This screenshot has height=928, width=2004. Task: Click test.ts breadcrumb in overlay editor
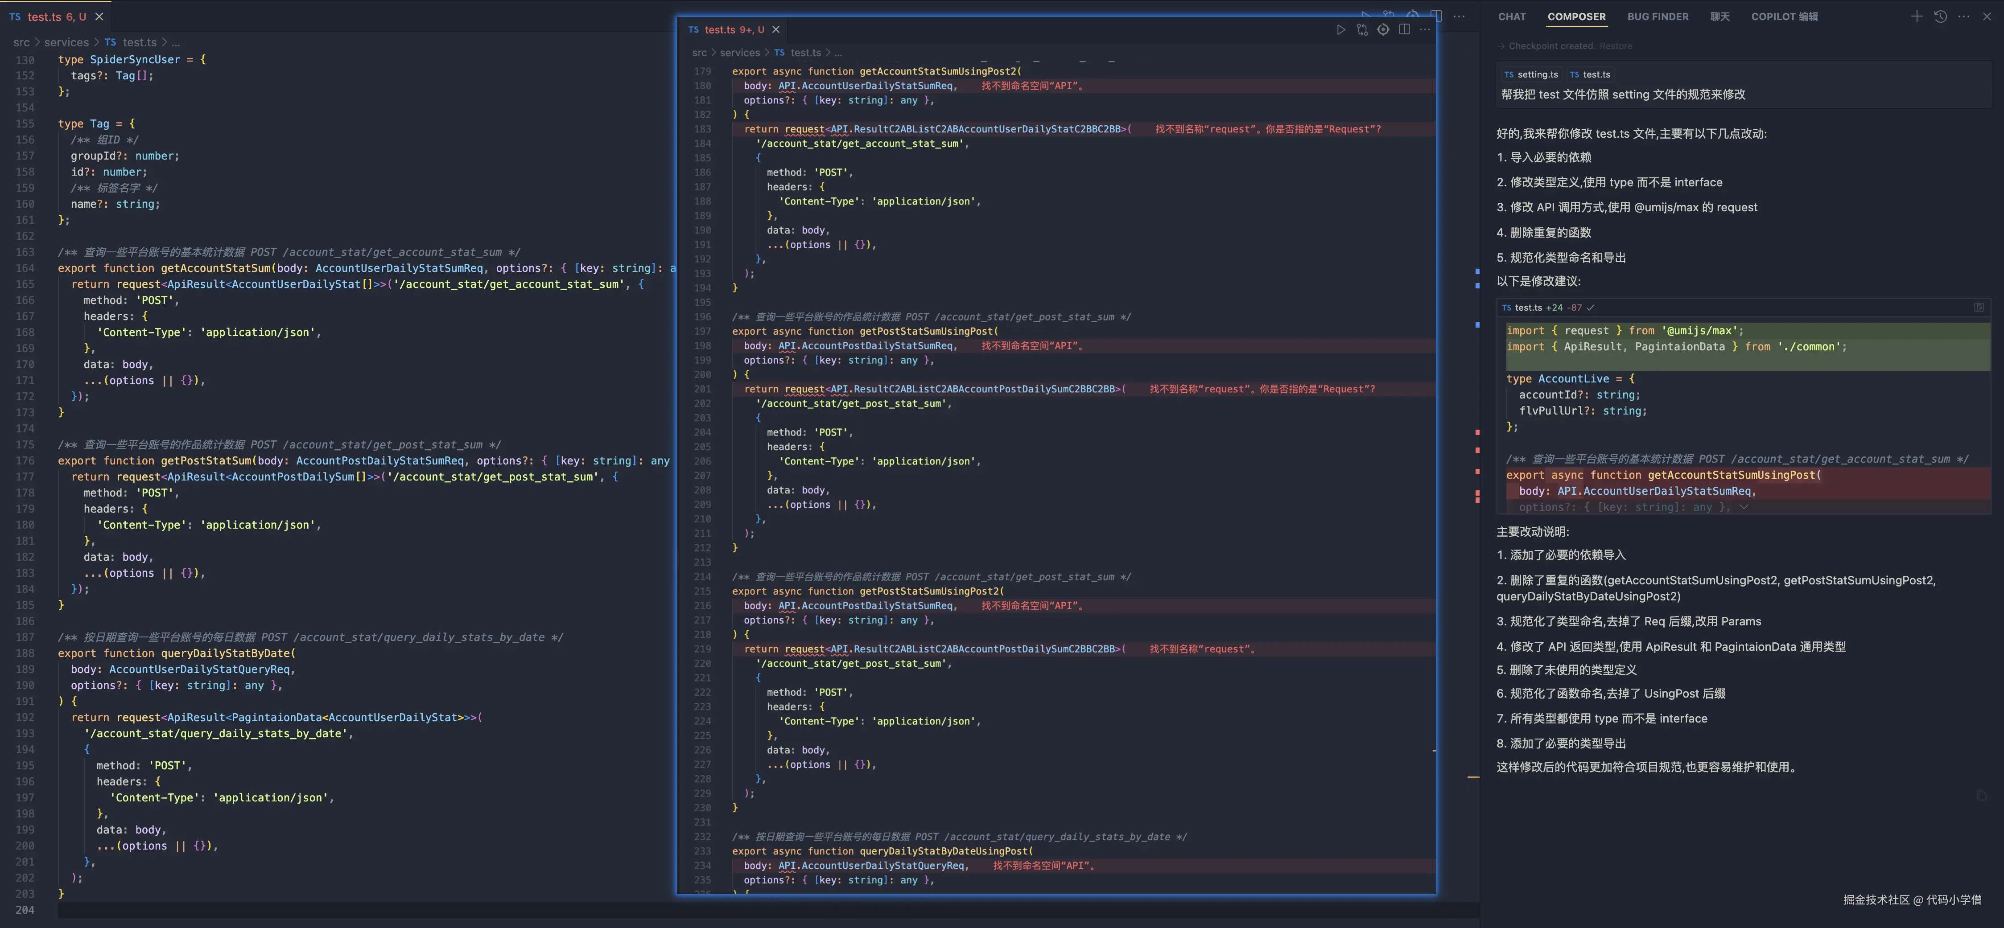coord(805,53)
